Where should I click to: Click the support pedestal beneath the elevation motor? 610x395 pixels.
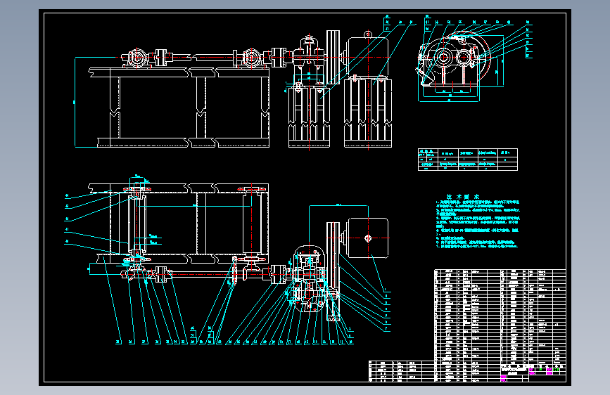tap(368, 112)
